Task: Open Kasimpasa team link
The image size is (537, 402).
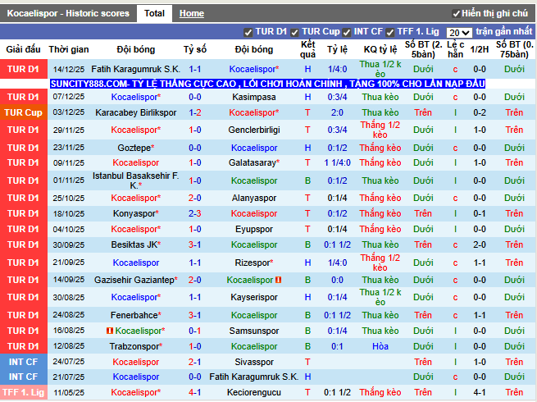Action: click(x=254, y=98)
